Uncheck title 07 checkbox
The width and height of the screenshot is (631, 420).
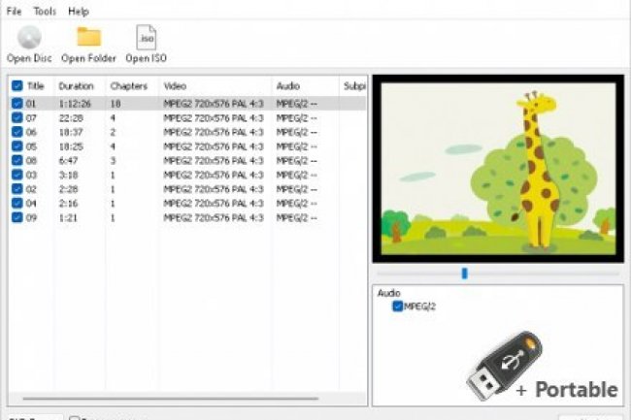tap(17, 117)
